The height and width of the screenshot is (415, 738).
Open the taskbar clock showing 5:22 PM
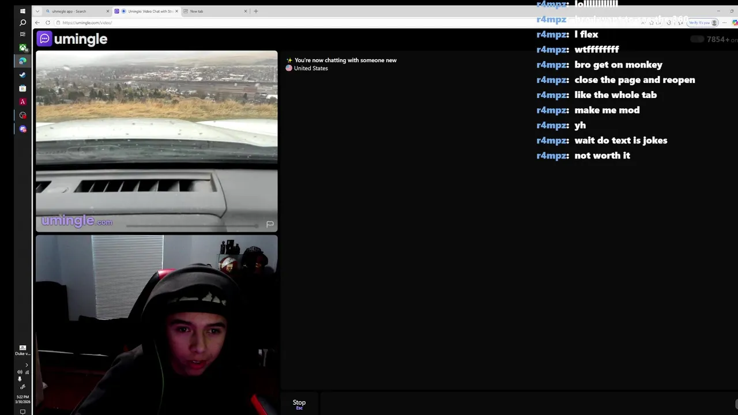pyautogui.click(x=22, y=399)
